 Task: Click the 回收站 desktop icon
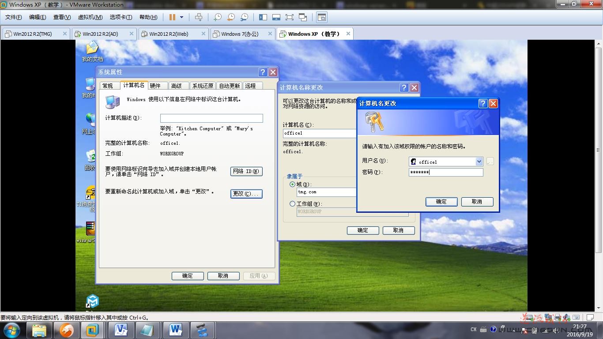point(90,160)
